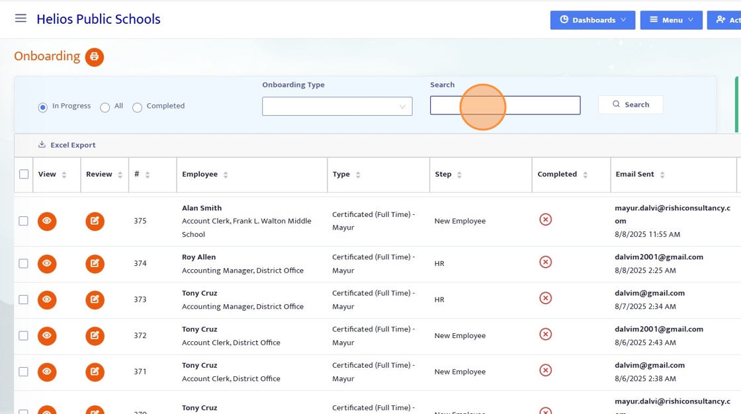Expand the Onboarding Type dropdown

point(337,106)
